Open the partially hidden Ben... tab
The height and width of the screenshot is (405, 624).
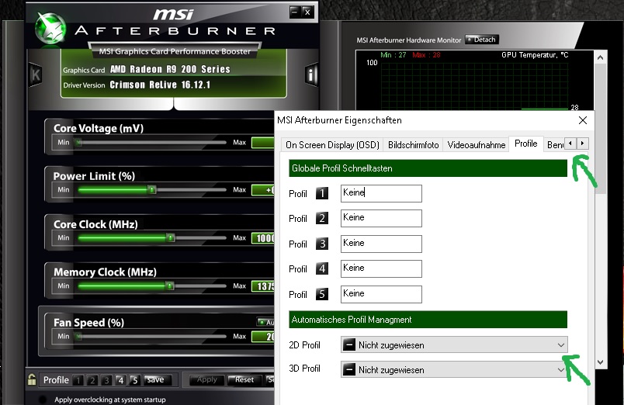click(555, 145)
